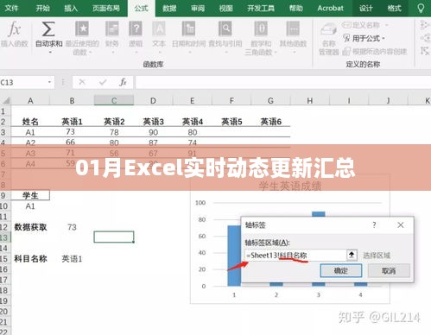Image resolution: width=431 pixels, height=335 pixels.
Task: Click the formula bar confirm checkmark
Action: (103, 82)
